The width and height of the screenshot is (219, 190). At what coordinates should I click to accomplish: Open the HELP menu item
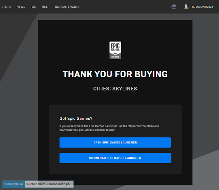tap(46, 7)
